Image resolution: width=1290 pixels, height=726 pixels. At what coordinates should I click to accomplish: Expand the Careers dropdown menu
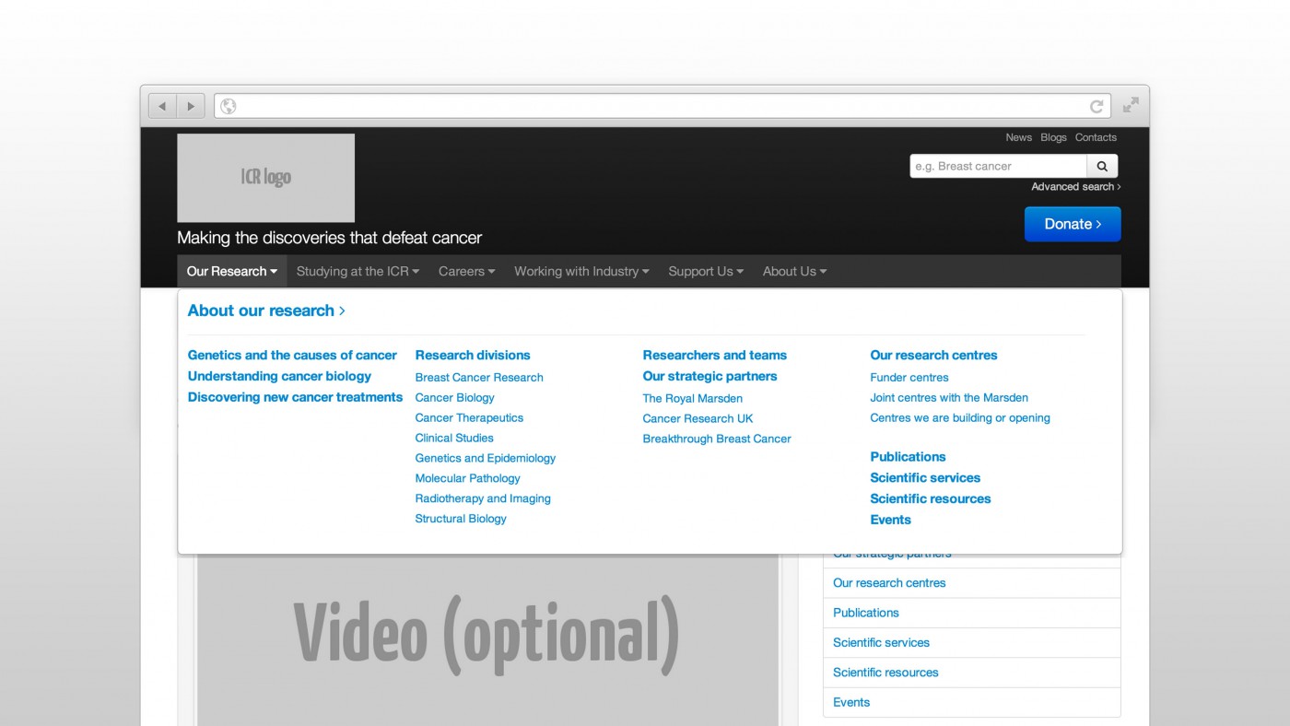[466, 271]
